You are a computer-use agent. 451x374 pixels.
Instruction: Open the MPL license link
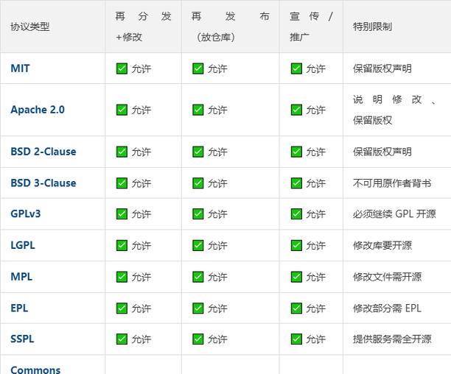(x=21, y=277)
